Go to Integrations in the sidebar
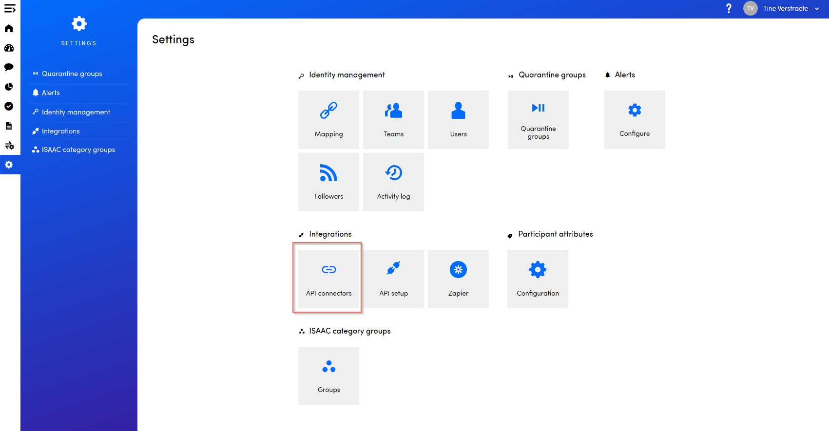Image resolution: width=829 pixels, height=431 pixels. (60, 131)
